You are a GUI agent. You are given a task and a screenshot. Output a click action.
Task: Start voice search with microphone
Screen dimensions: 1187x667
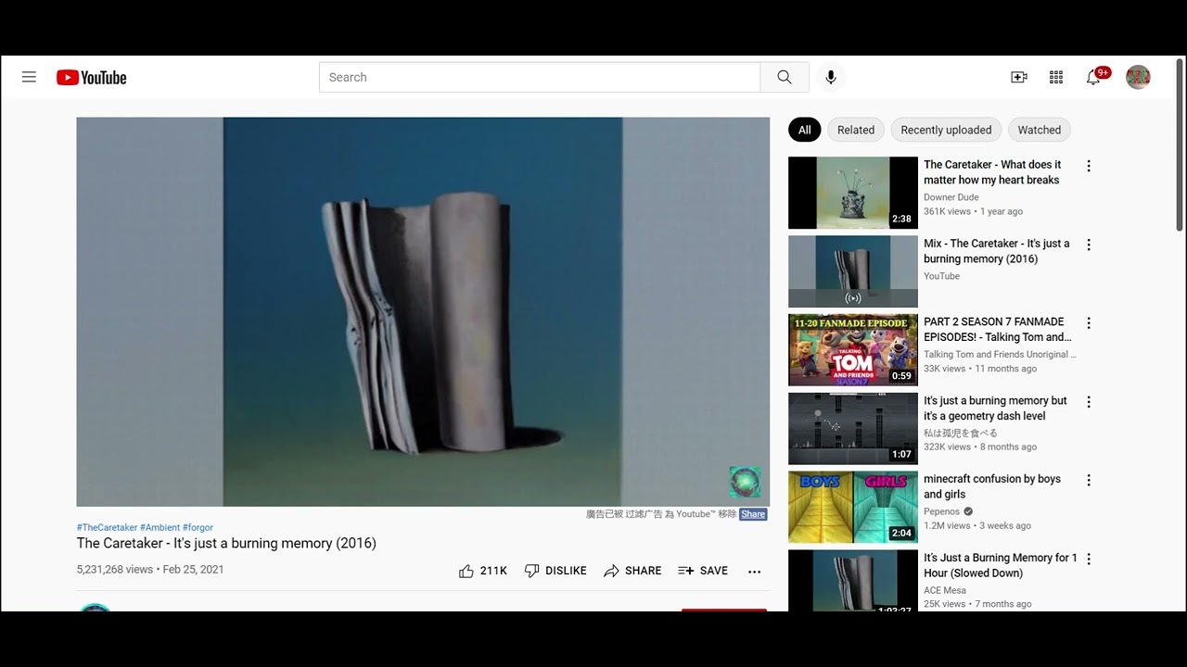831,77
